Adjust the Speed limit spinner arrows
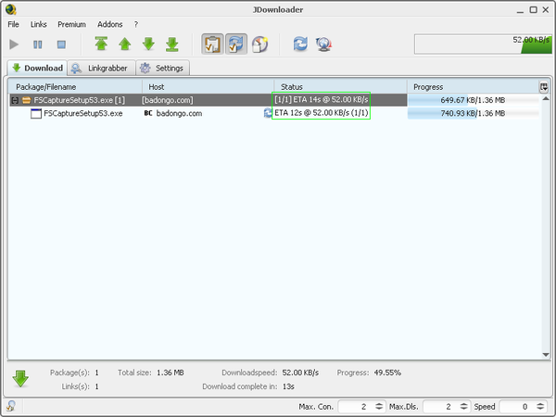Viewport: 556px width, 417px height. pyautogui.click(x=540, y=407)
